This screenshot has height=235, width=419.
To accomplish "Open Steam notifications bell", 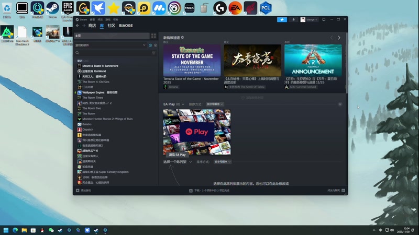I will coord(293,19).
